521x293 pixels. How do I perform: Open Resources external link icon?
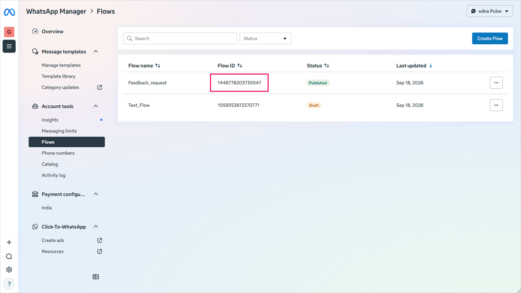100,251
